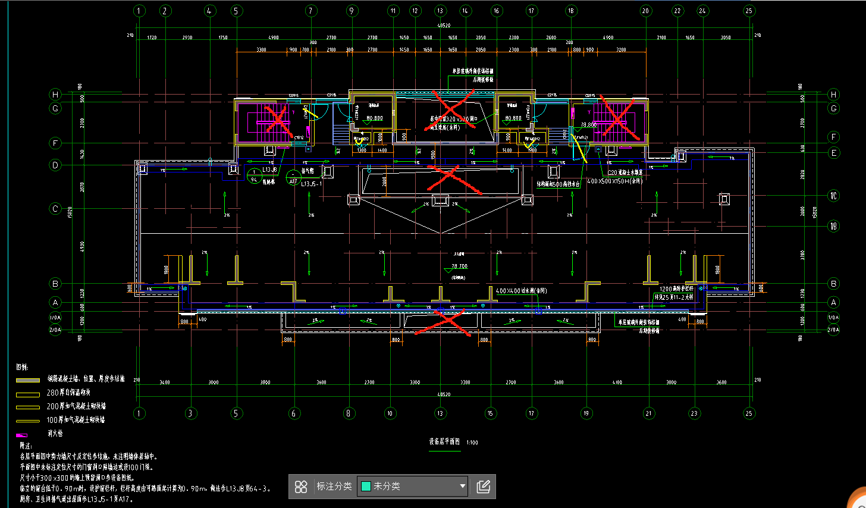Click the 400×500×150H(余同) annotation
This screenshot has width=866, height=508.
click(615, 181)
